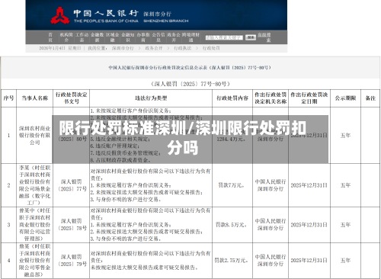
Task: Click the table subtitle （深人银罚〔2025〕77号-80号）
Action: 190,84
